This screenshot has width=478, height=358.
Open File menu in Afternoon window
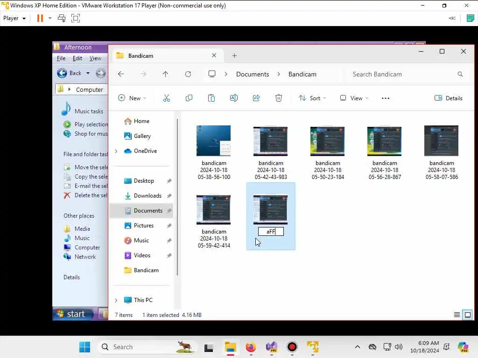click(x=61, y=58)
